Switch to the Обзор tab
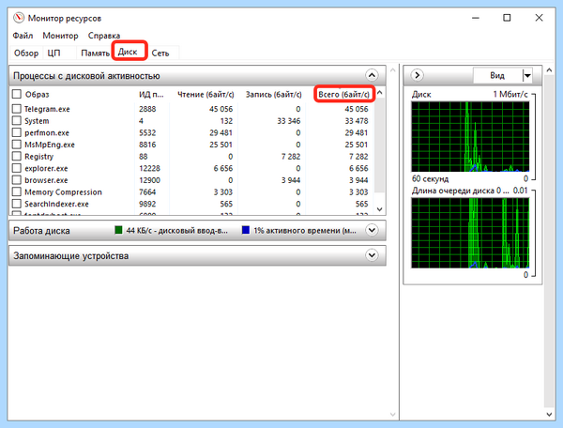563x428 pixels. pos(26,53)
